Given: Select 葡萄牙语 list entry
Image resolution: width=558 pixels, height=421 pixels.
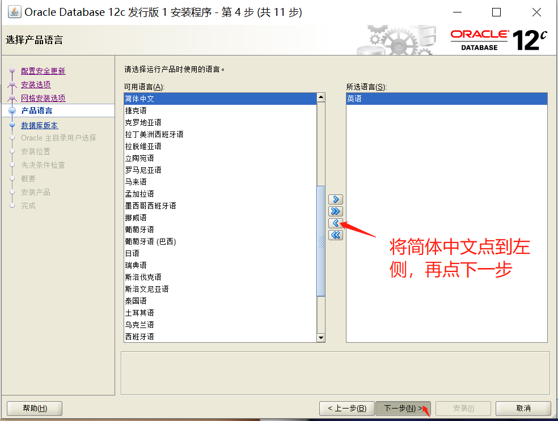Looking at the screenshot, I should pyautogui.click(x=220, y=229).
